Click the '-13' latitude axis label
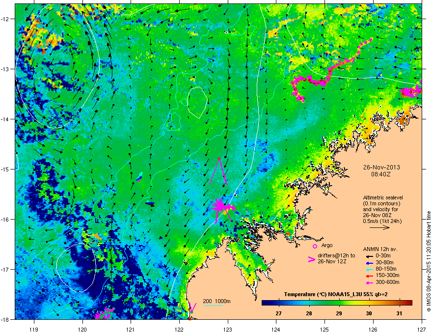The image size is (432, 334). pyautogui.click(x=5, y=69)
